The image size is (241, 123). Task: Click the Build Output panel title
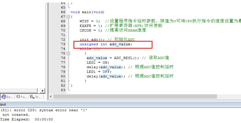pyautogui.click(x=3, y=104)
